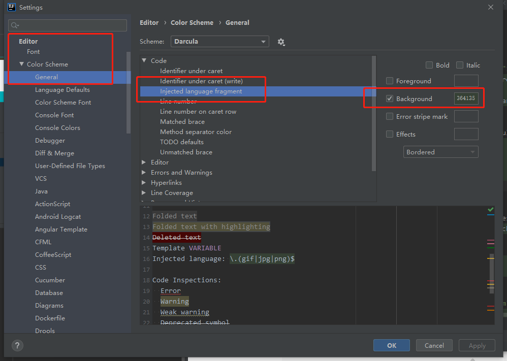Click the settings search field
The width and height of the screenshot is (507, 361).
(x=68, y=25)
